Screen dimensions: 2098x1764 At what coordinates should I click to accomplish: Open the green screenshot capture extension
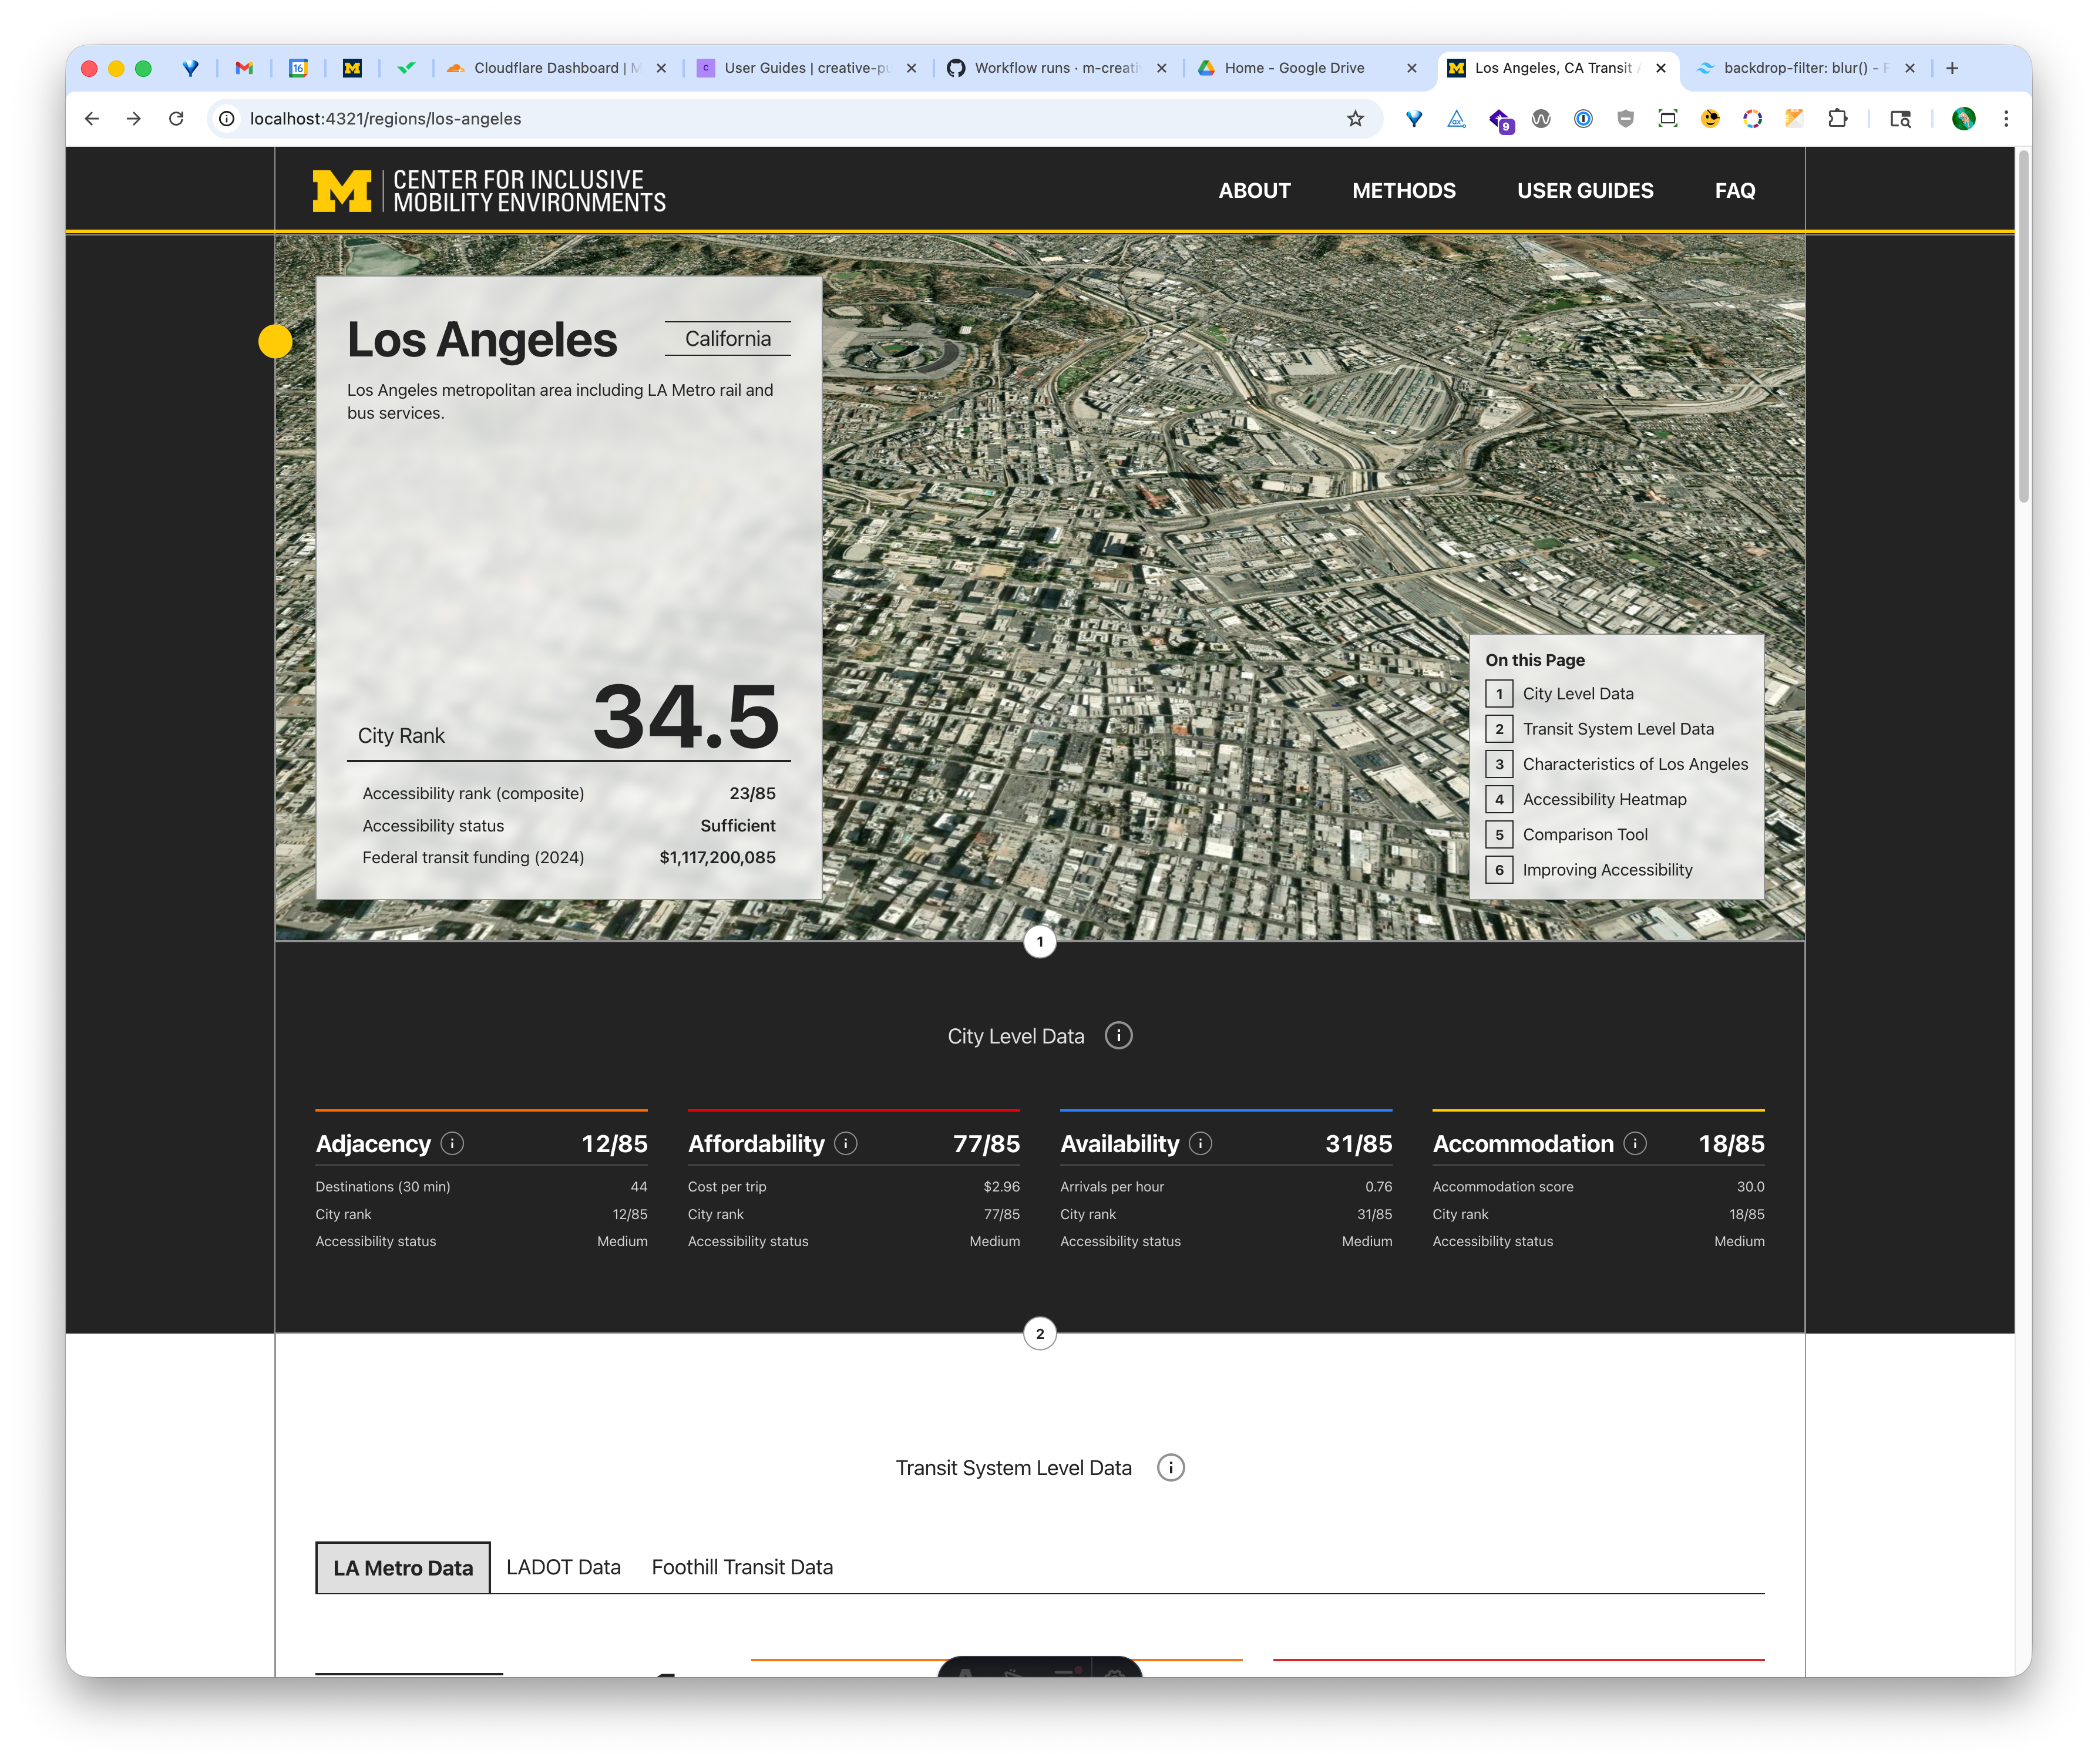(x=1667, y=119)
